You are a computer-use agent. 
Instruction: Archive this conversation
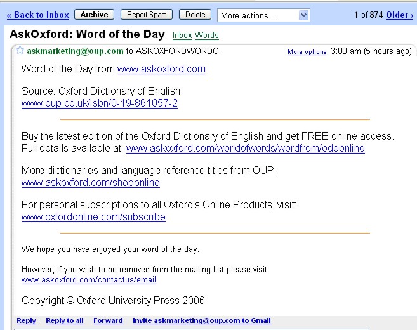(x=94, y=15)
